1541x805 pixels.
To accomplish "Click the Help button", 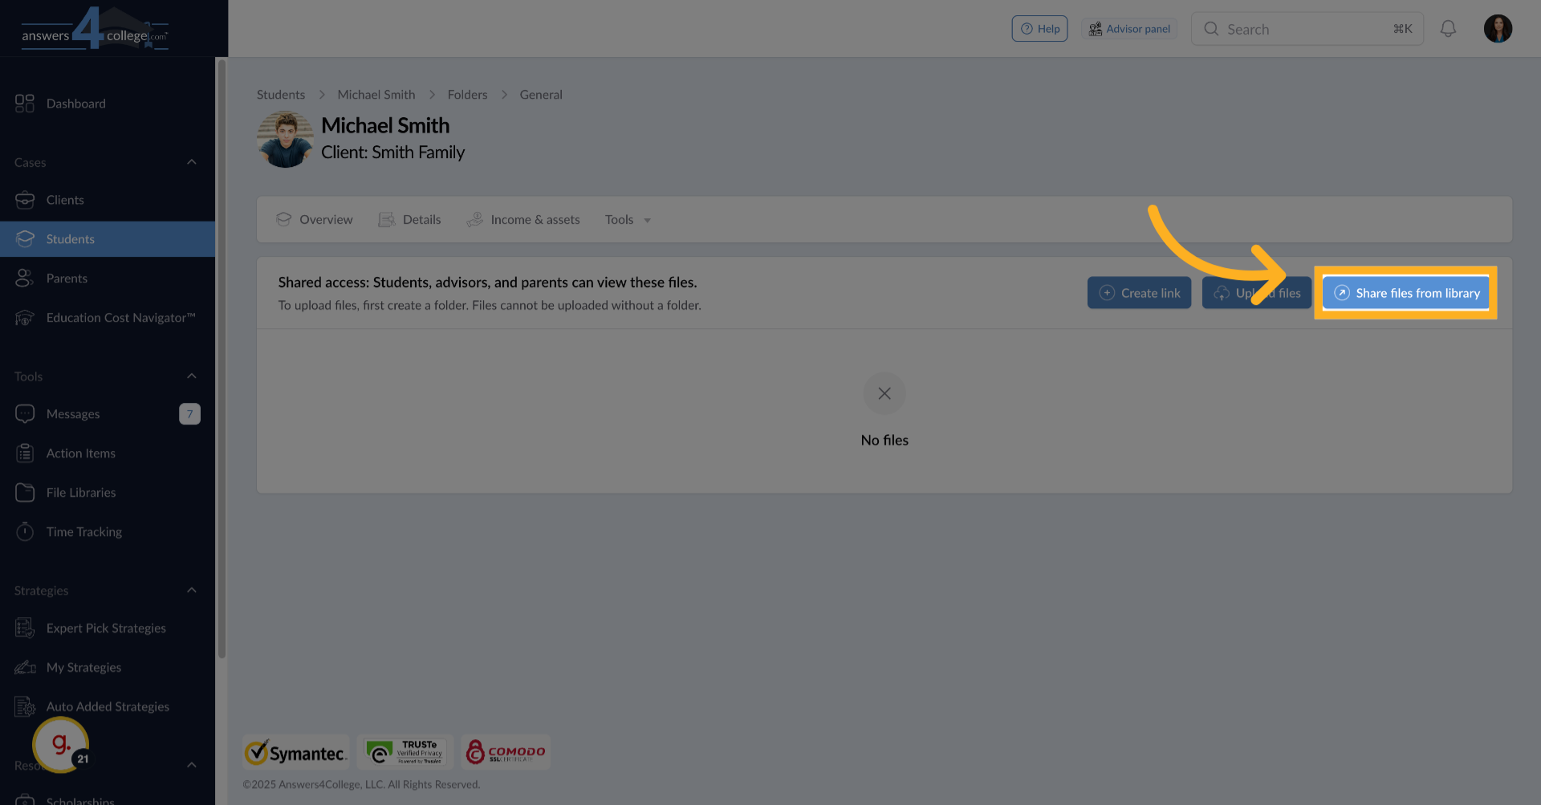I will (1040, 29).
